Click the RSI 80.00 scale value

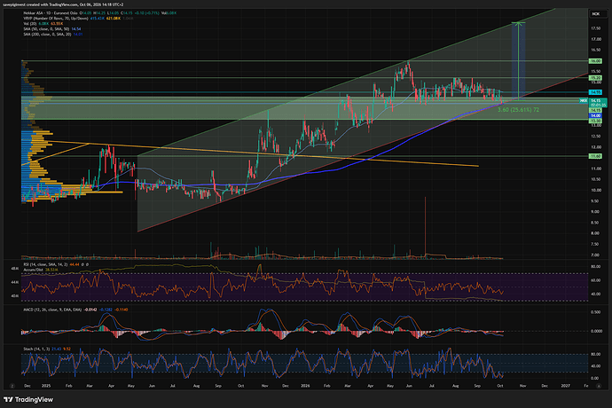[596, 267]
